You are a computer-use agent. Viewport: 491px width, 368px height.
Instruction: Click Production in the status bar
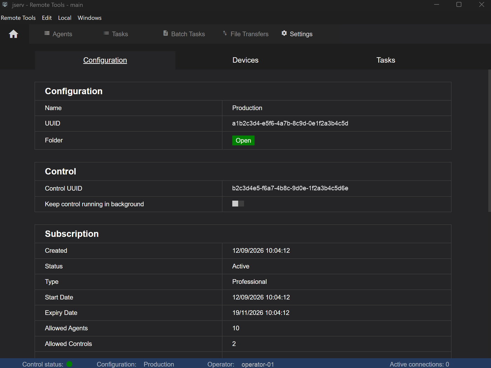159,364
